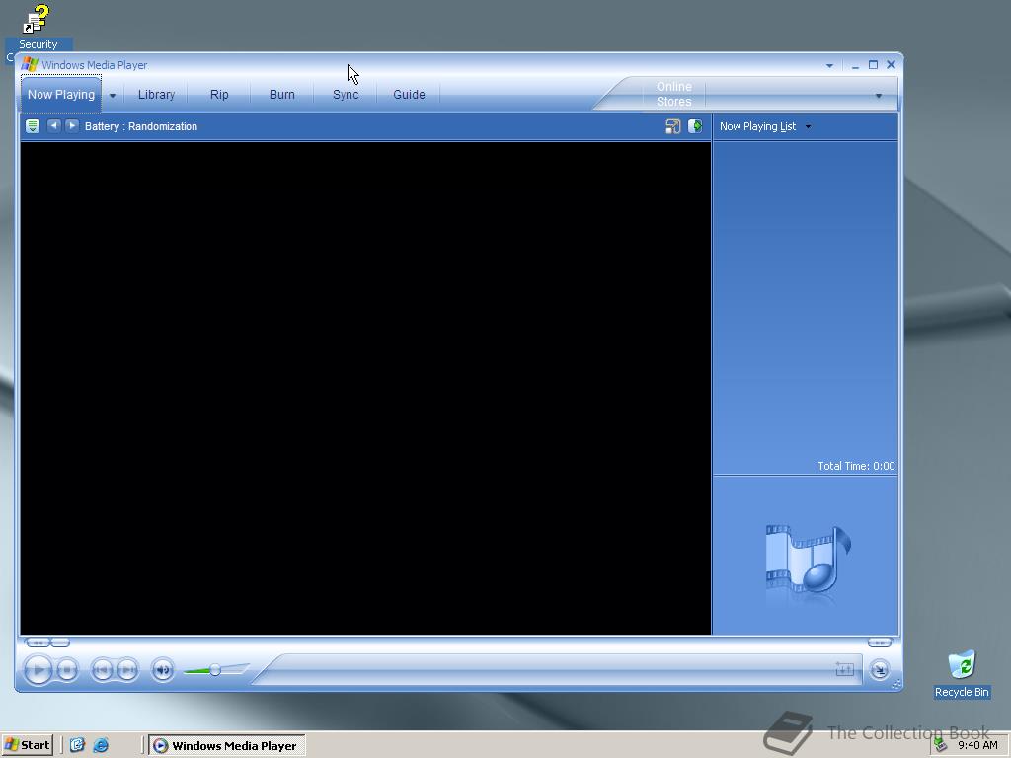The height and width of the screenshot is (758, 1011).
Task: Skip to the next track
Action: pos(127,670)
